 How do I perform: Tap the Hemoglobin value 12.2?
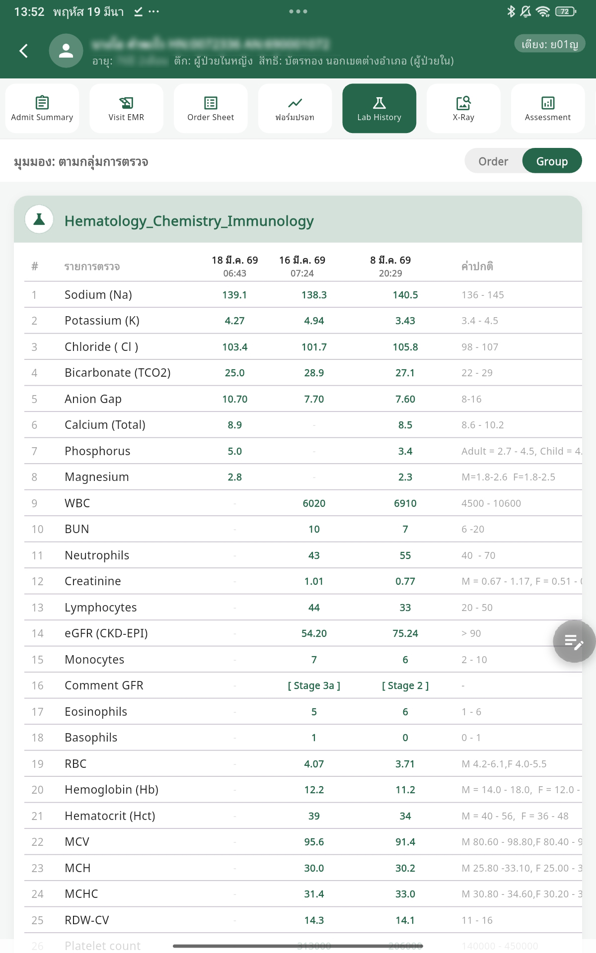pos(314,790)
